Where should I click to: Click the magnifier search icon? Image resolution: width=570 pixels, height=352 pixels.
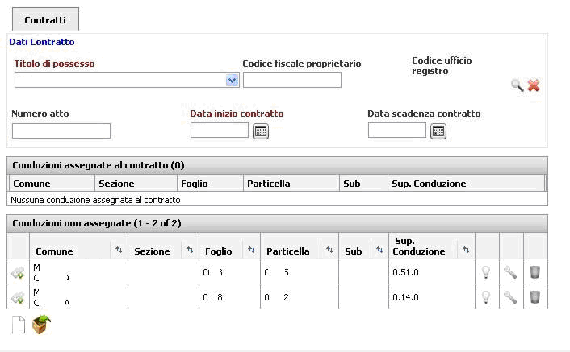pos(517,85)
